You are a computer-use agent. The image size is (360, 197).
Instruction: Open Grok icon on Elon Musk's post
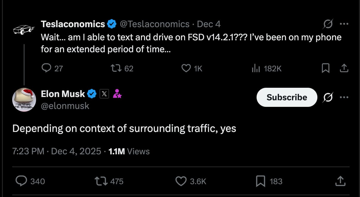pyautogui.click(x=328, y=97)
